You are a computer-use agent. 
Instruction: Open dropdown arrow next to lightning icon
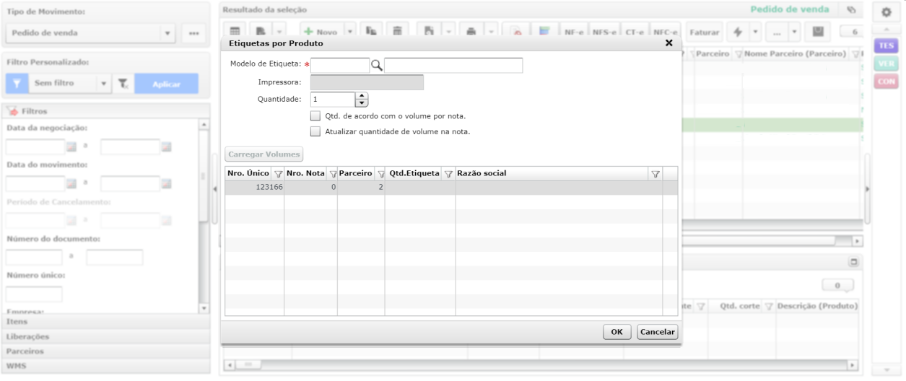point(755,32)
